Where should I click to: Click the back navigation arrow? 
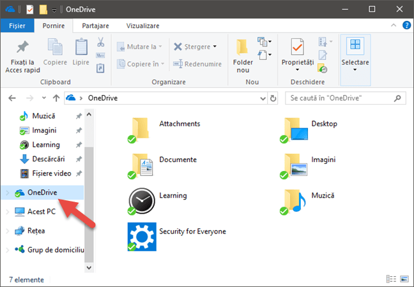tap(12, 98)
